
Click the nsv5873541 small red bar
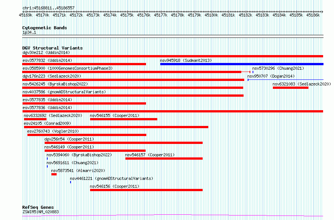[x=54, y=174]
